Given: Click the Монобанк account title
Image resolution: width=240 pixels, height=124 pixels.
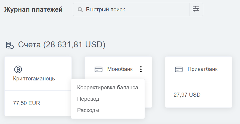Looking at the screenshot, I should tap(120, 69).
